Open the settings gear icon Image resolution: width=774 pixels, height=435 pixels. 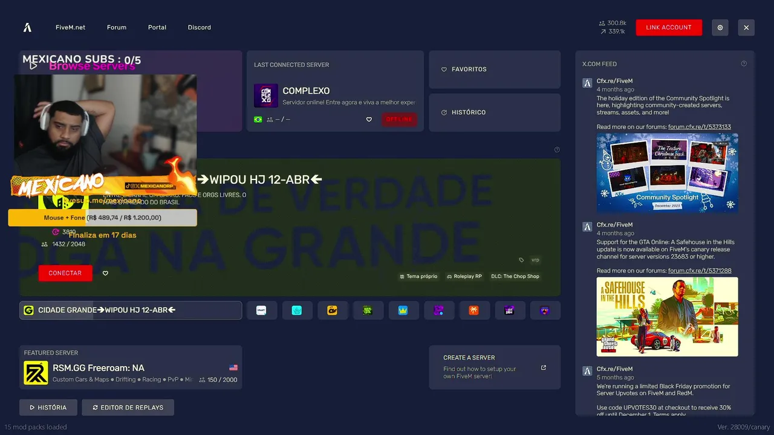pyautogui.click(x=720, y=27)
